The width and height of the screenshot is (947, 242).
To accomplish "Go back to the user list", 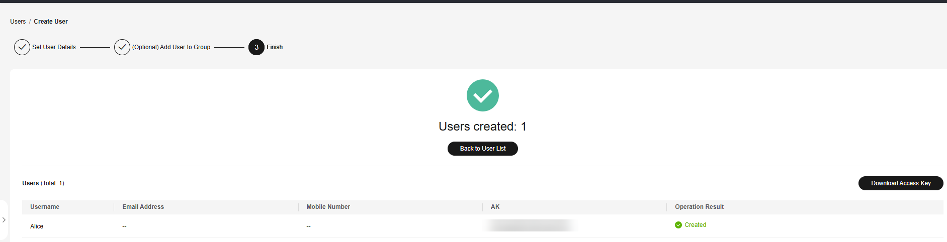I will [483, 149].
